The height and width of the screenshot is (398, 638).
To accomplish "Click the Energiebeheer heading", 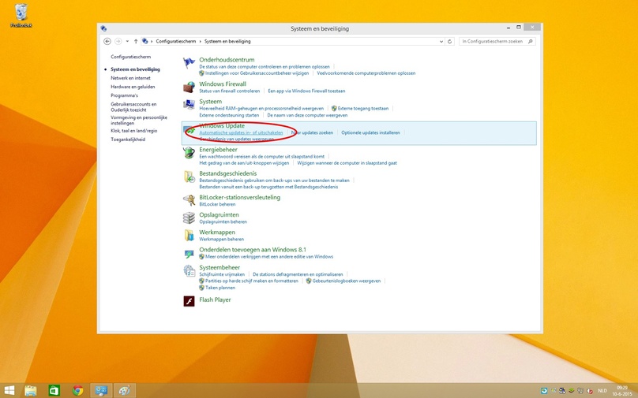I will click(x=218, y=150).
